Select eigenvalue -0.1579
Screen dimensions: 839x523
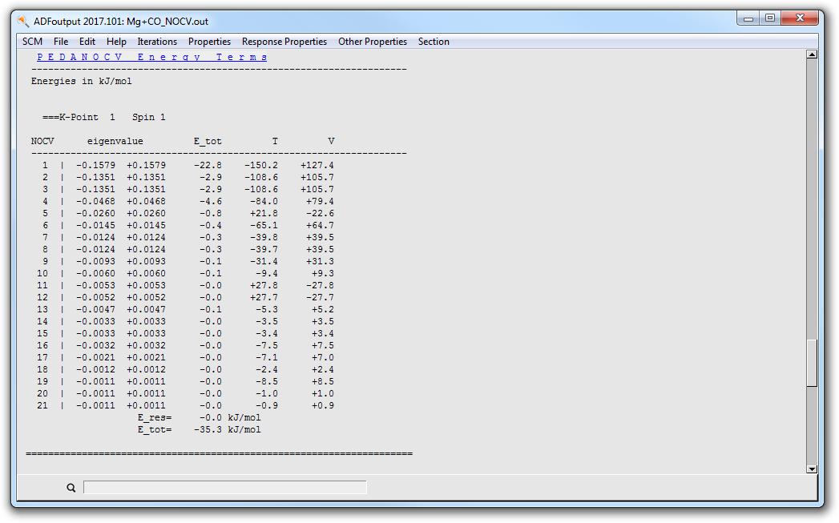(95, 165)
